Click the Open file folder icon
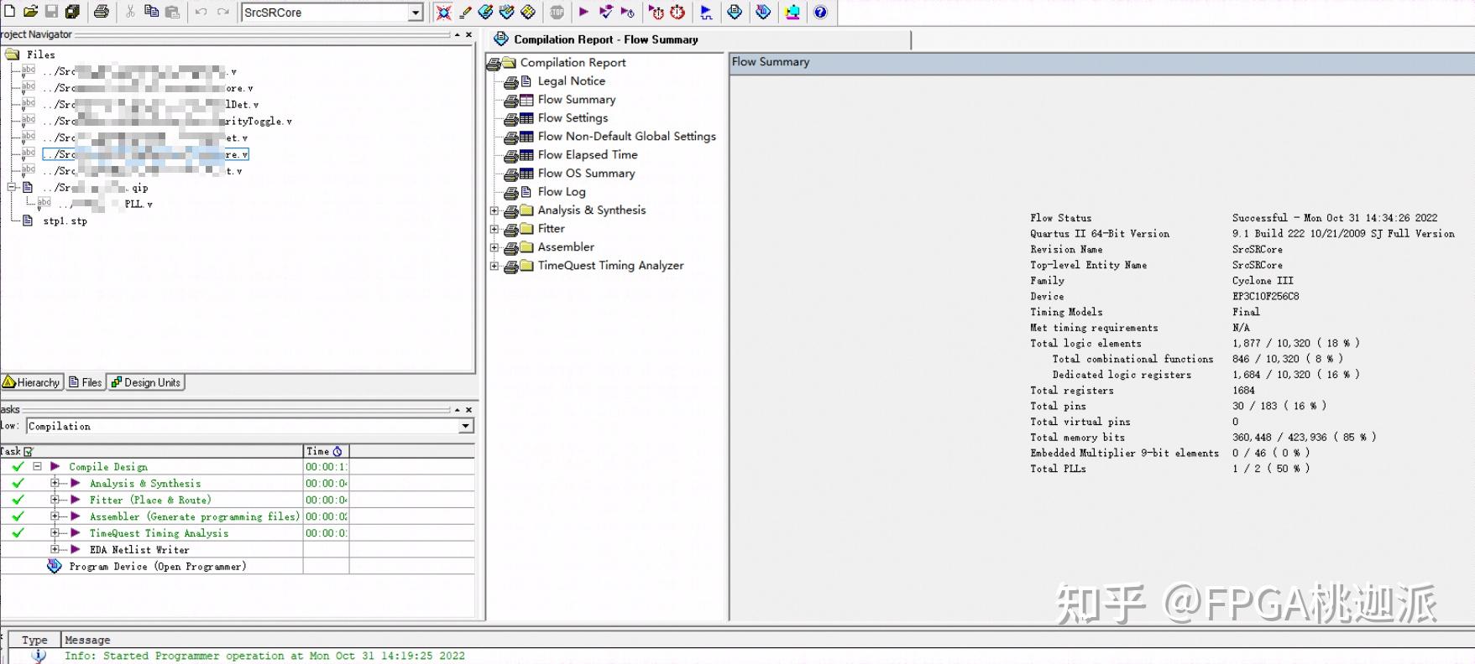Screen dimensions: 1475x664 pyautogui.click(x=30, y=12)
